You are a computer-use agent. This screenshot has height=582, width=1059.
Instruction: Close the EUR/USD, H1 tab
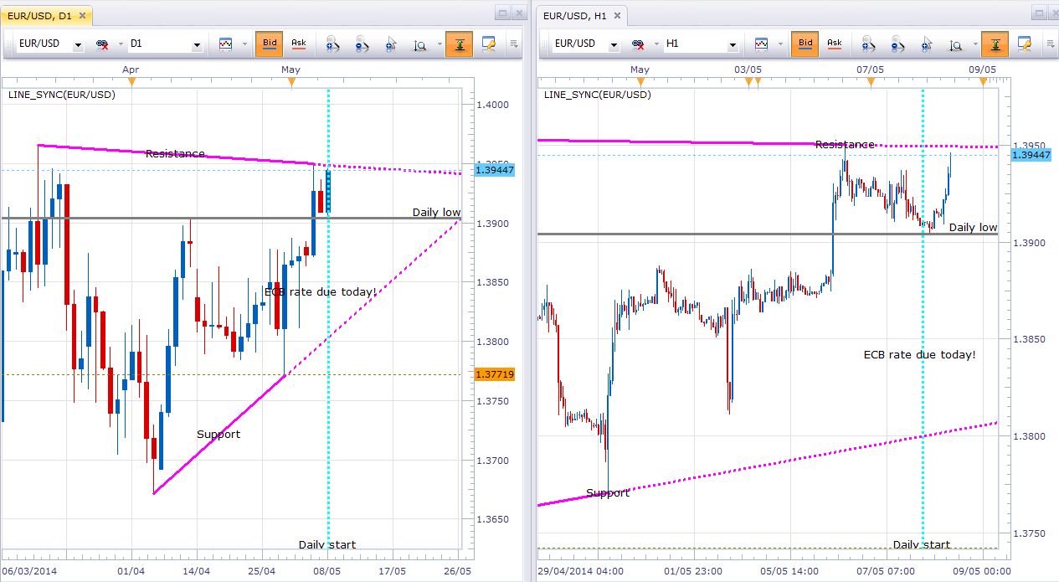(617, 15)
